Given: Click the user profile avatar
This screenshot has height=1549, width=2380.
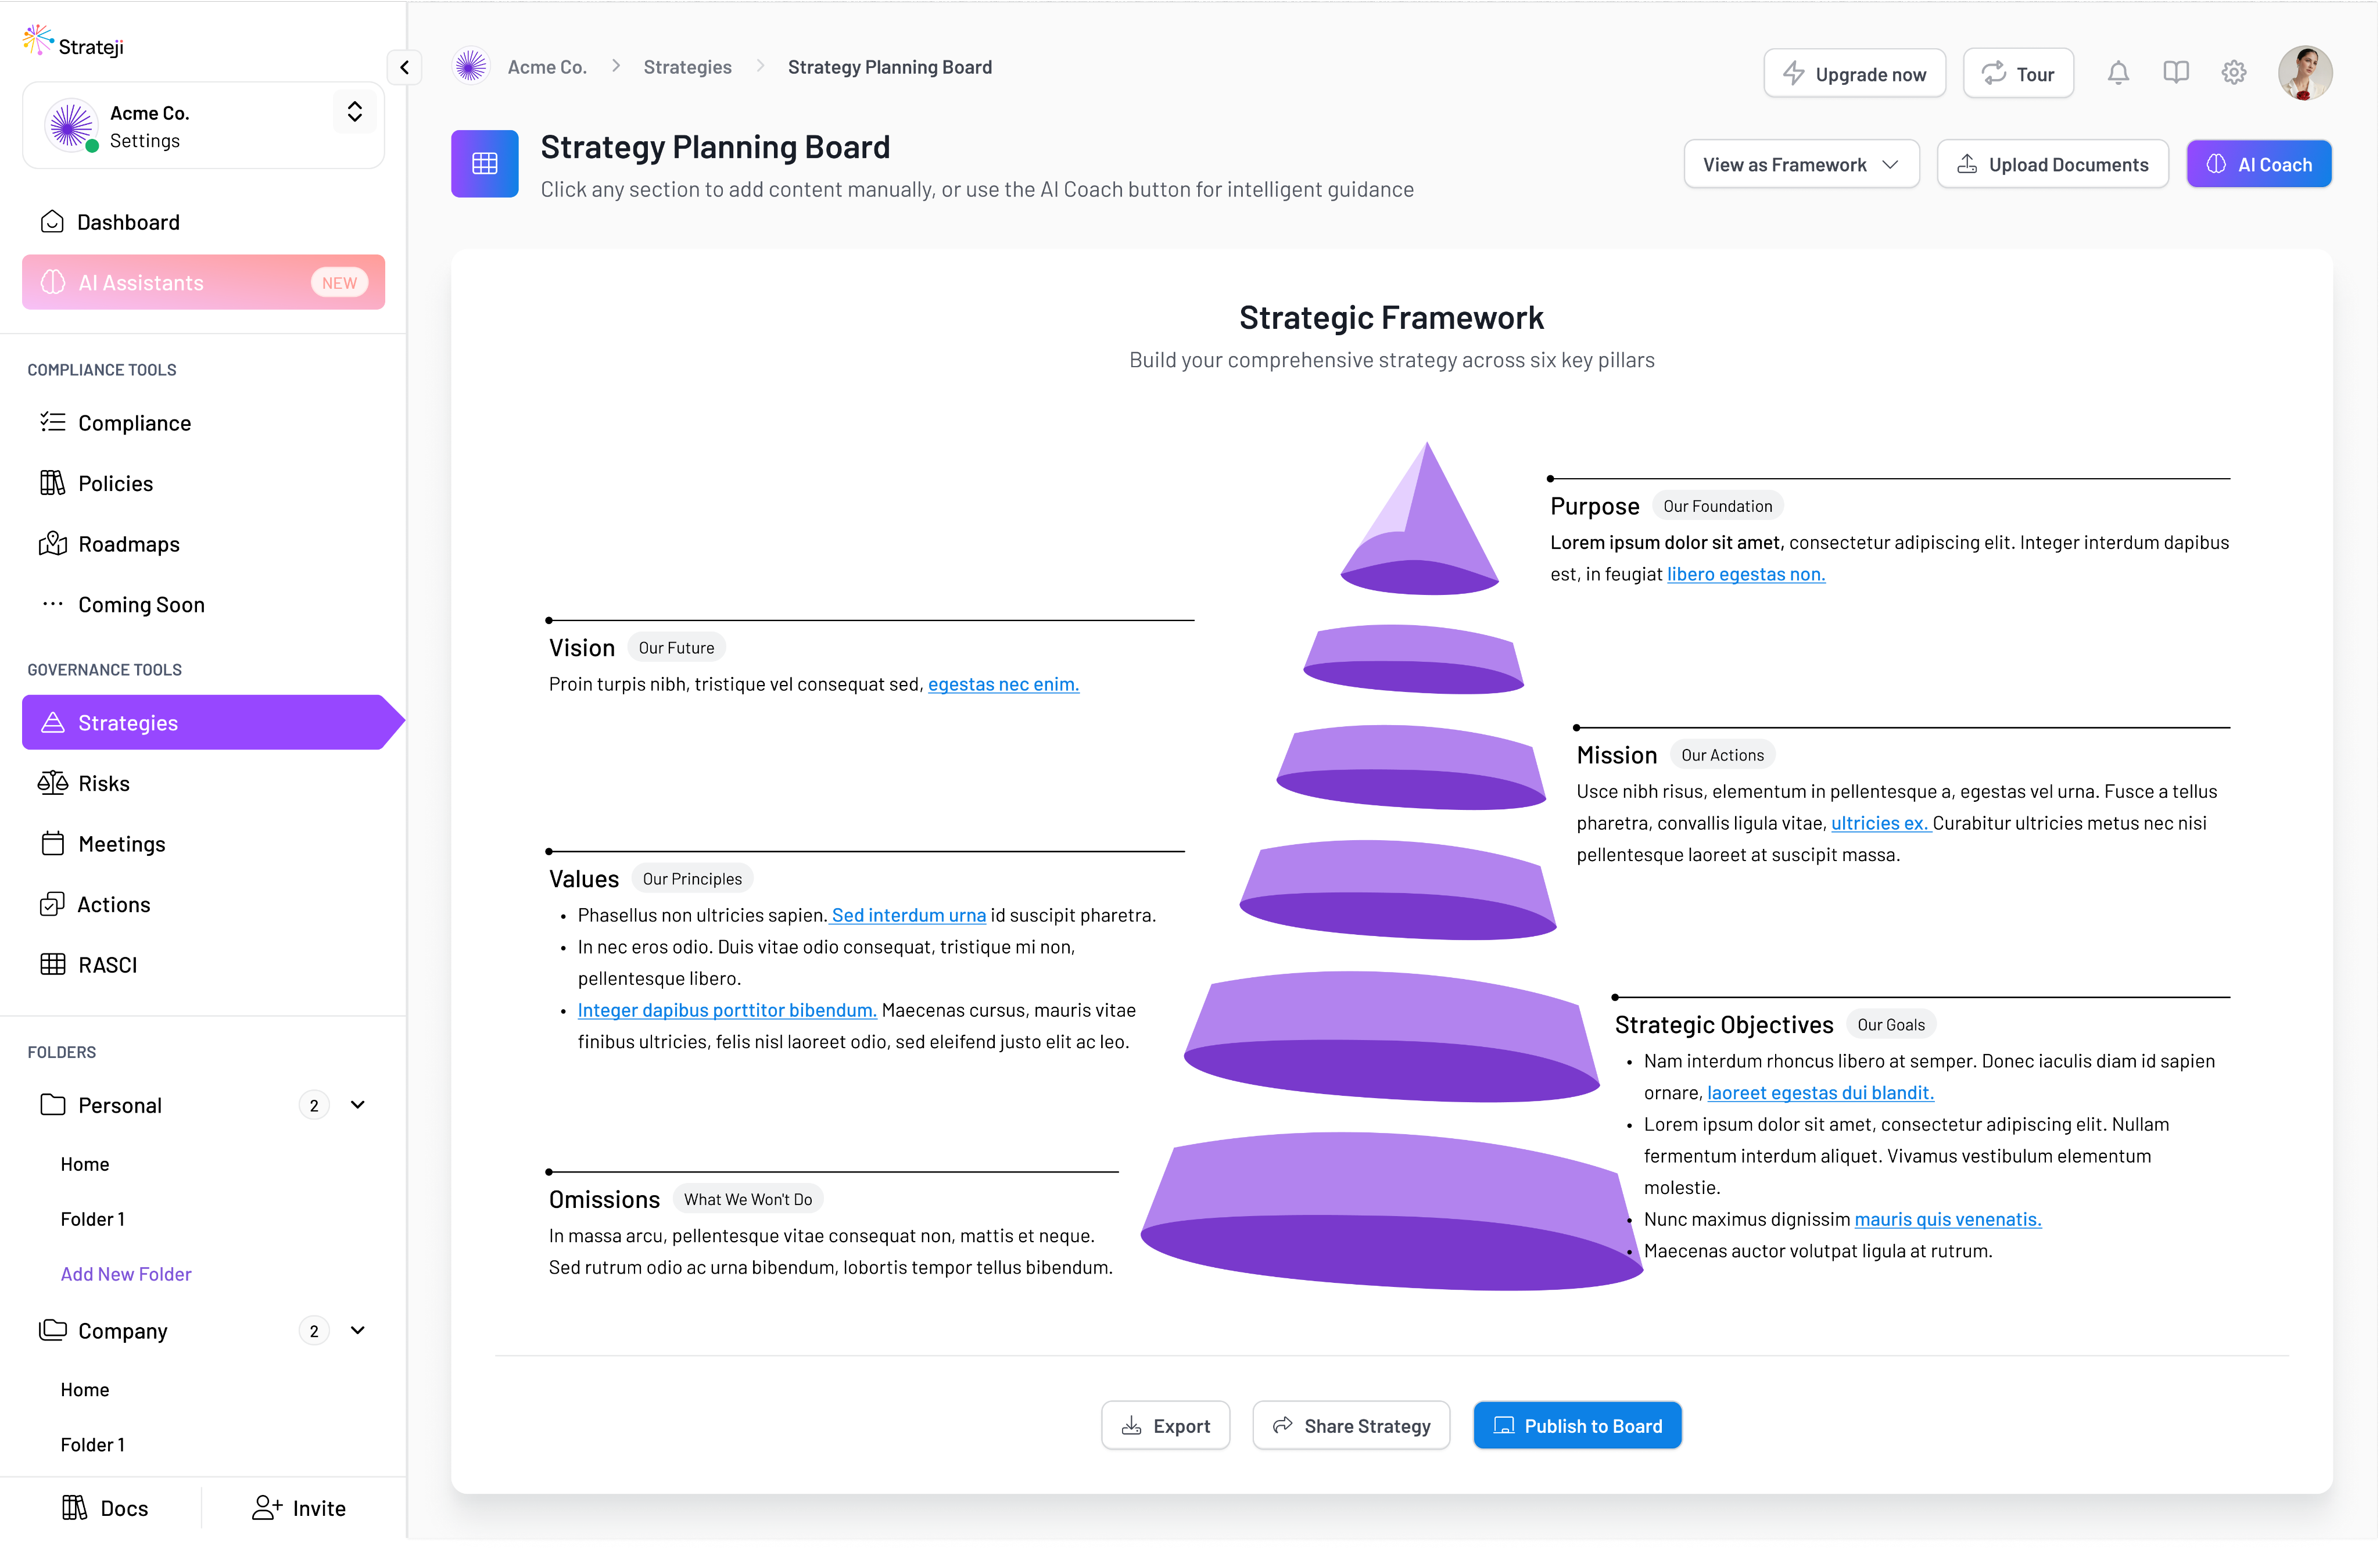Looking at the screenshot, I should pos(2304,73).
